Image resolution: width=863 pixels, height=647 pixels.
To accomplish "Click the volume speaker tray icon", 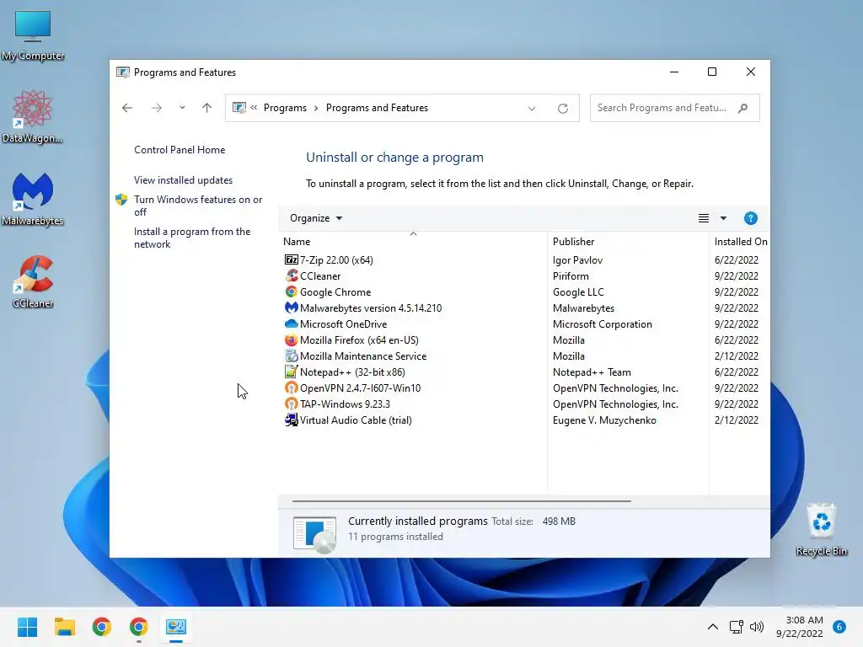I will (757, 627).
